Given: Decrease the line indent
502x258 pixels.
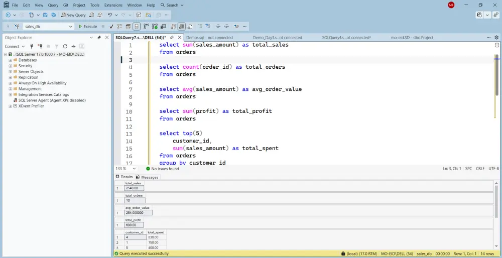Looking at the screenshot, I should pos(218,26).
